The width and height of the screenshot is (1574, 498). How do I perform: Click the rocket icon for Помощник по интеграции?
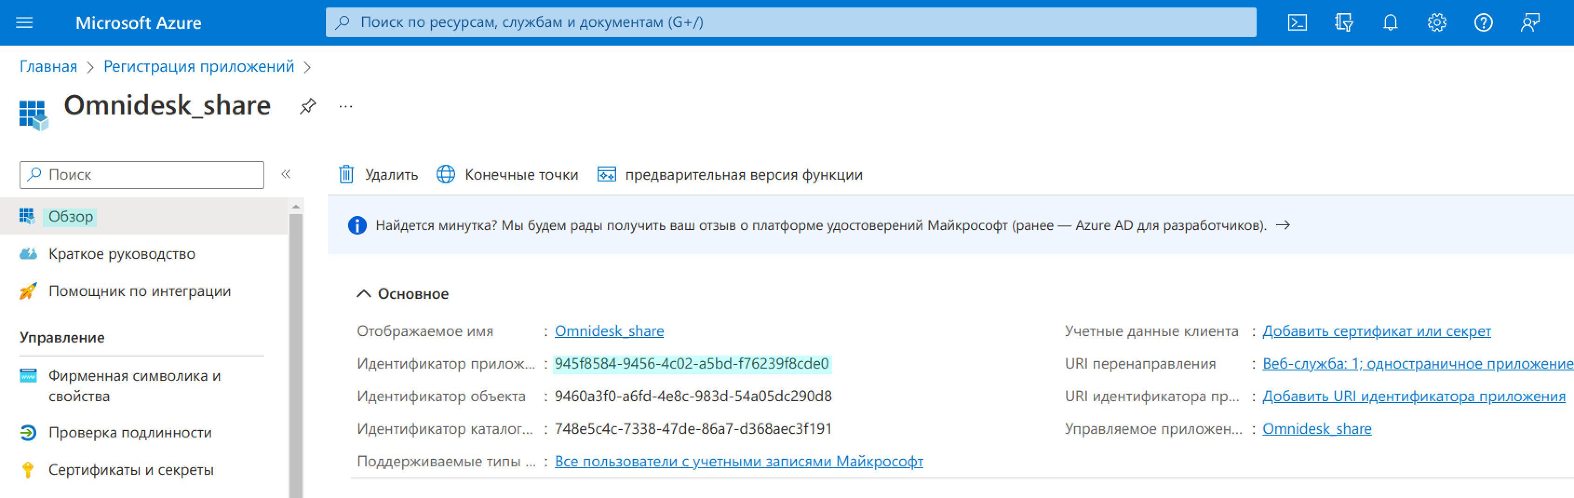coord(28,291)
